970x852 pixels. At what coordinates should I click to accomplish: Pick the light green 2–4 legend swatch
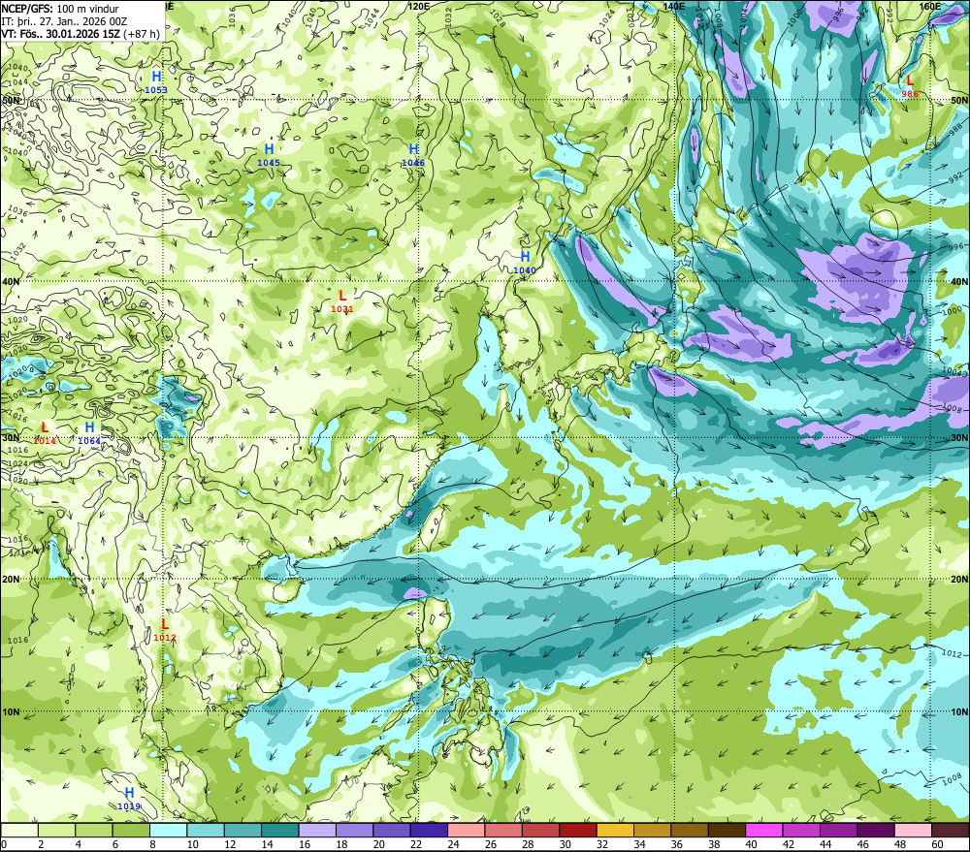[57, 830]
